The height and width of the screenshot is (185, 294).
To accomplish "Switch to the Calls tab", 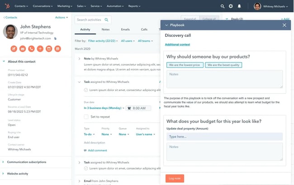I will (x=144, y=29).
